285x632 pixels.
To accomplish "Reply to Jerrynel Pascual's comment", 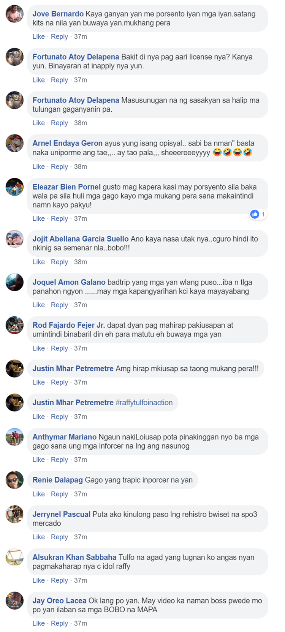I will [59, 537].
